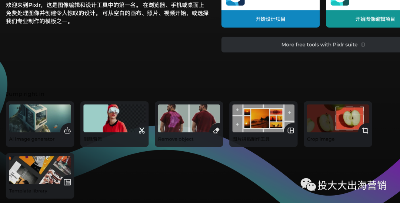Click the eraser icon on Remove object card
Viewport: 400px width, 203px height.
point(216,131)
